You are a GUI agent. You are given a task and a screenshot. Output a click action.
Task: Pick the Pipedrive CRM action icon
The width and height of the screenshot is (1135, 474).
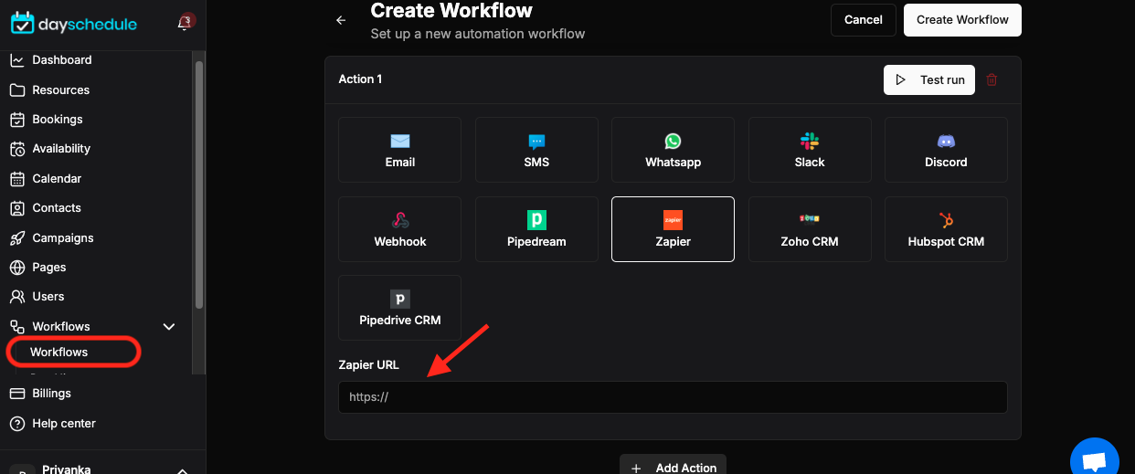coord(400,299)
